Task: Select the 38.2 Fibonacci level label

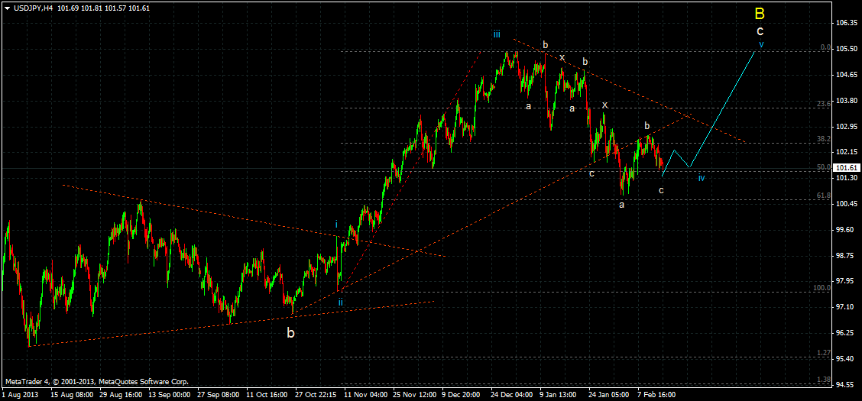Action: click(823, 140)
